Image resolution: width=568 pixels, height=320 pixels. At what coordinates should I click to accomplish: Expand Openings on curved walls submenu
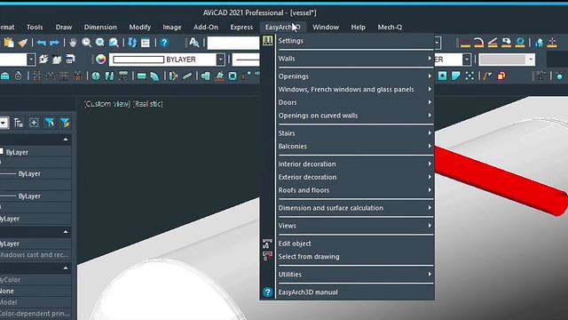coord(355,116)
